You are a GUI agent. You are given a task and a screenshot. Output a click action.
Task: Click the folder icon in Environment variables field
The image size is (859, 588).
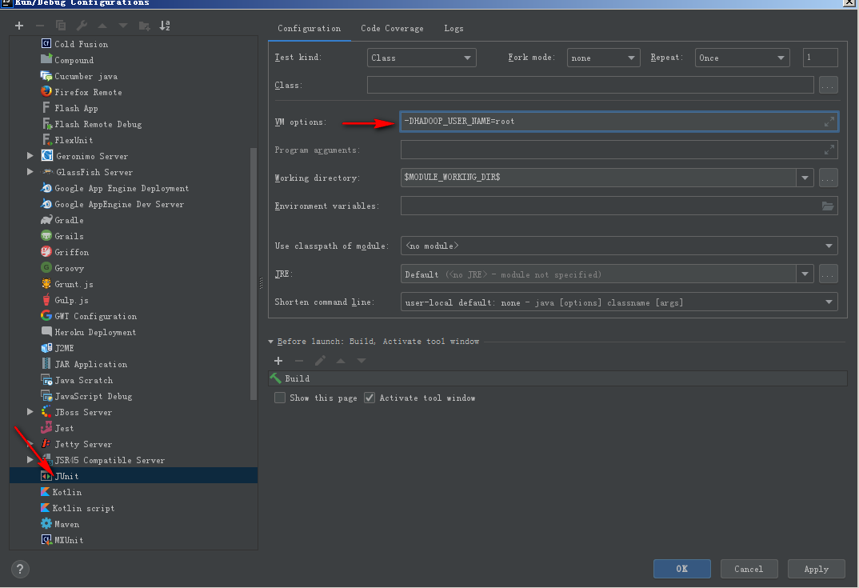pyautogui.click(x=828, y=206)
